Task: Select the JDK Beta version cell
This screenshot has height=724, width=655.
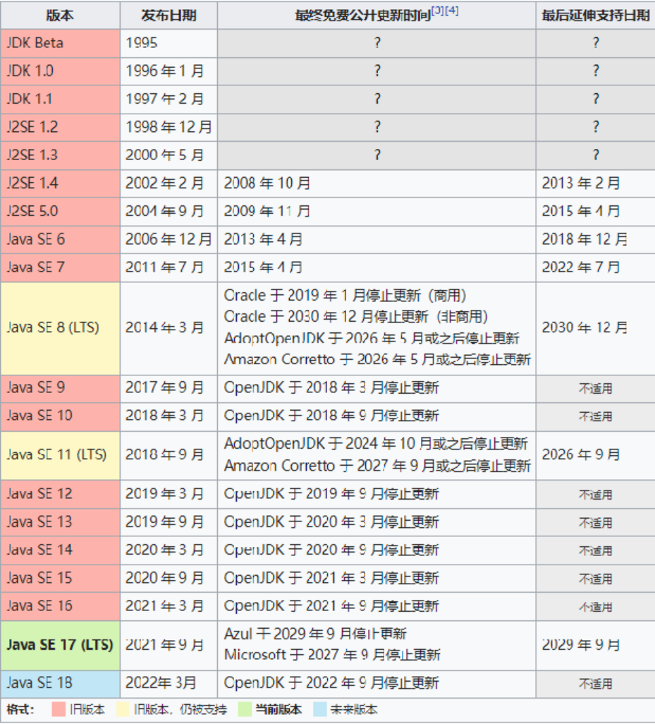Action: click(60, 44)
